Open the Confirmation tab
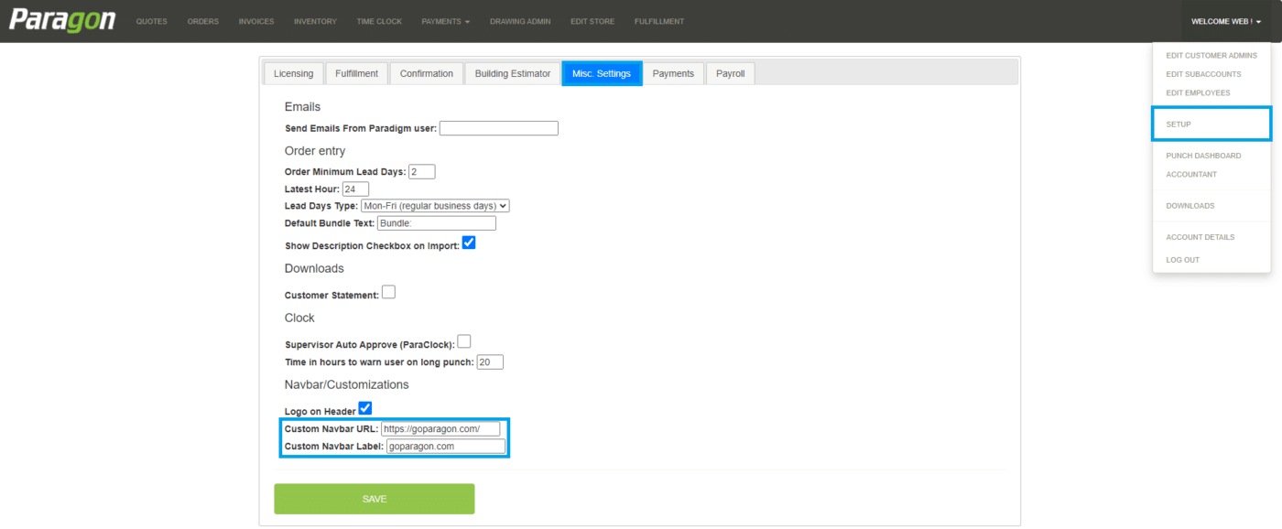This screenshot has width=1282, height=529. pos(427,73)
